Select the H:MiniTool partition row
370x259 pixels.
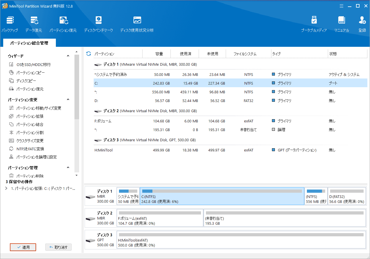[230, 150]
